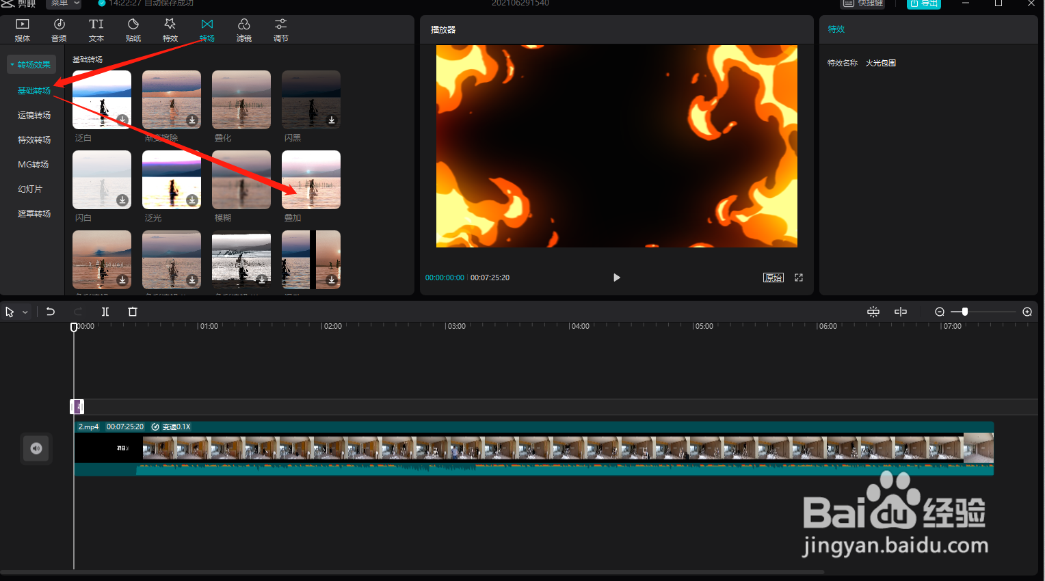Choose the 叠化 transition thumbnail
Screen dimensions: 1045x581
click(x=241, y=100)
